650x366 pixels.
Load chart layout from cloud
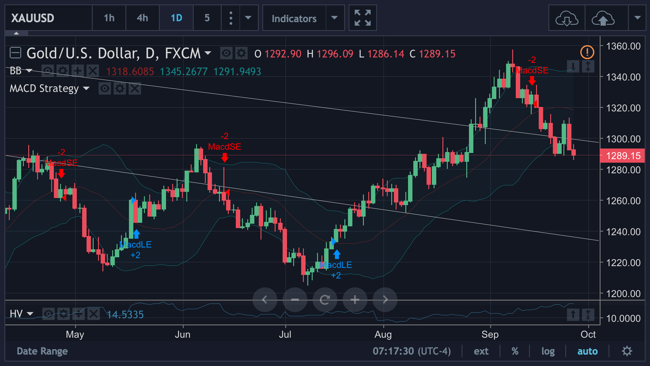point(567,19)
